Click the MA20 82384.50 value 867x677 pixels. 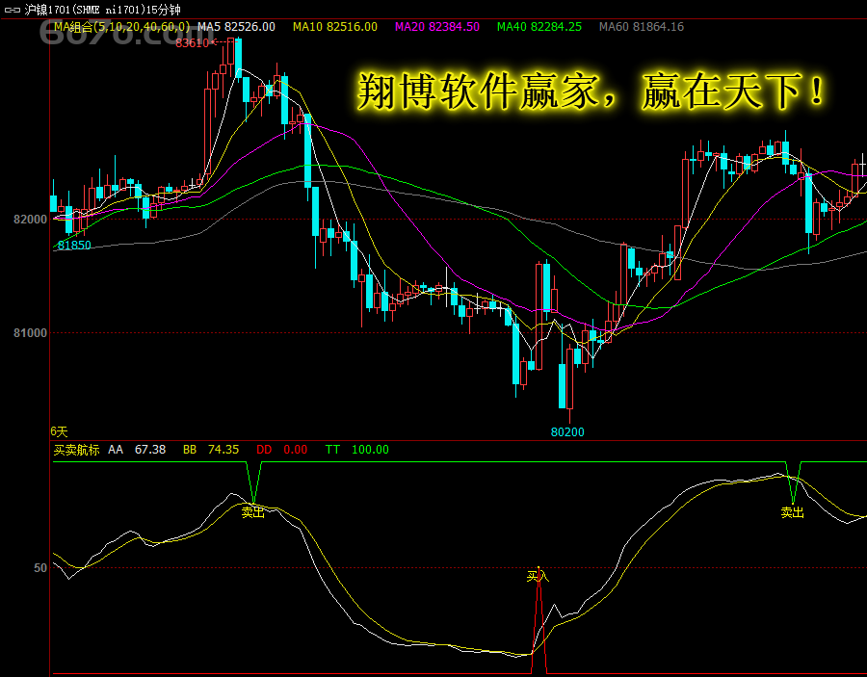[436, 27]
